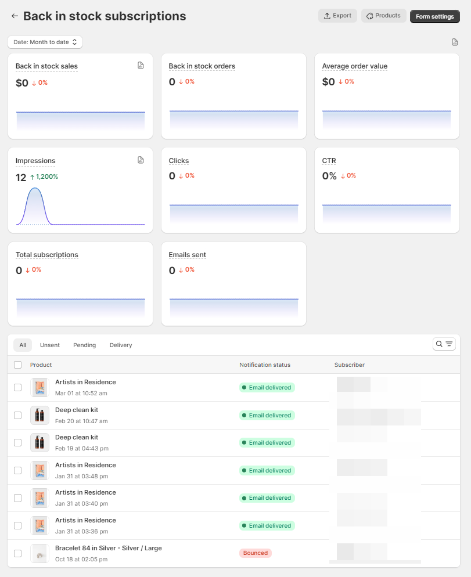This screenshot has height=577, width=471.
Task: Click the Back in stock orders card title
Action: [x=202, y=66]
